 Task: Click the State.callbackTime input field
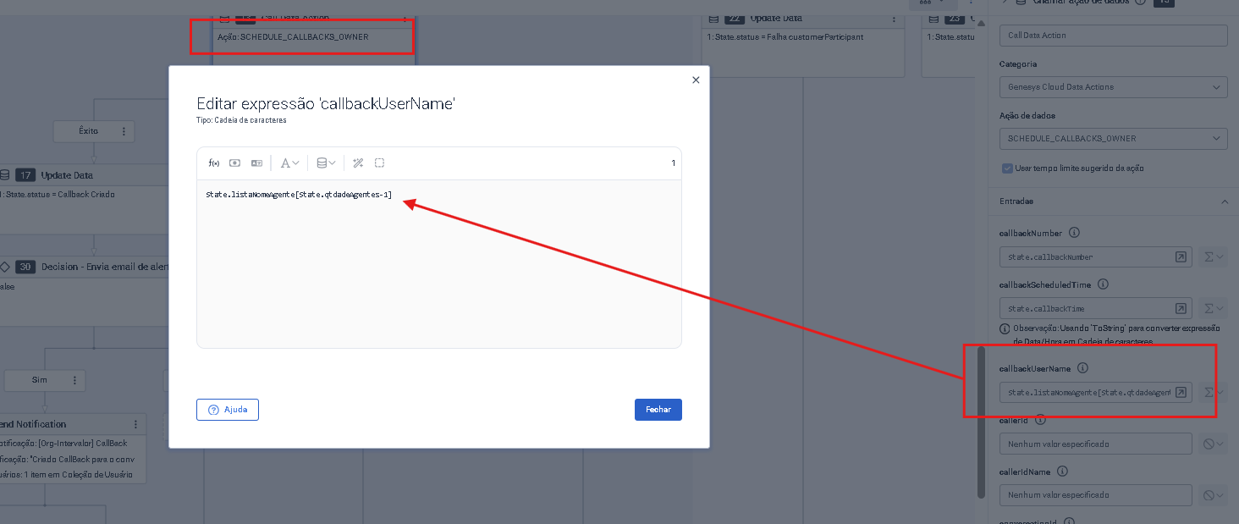[1087, 309]
